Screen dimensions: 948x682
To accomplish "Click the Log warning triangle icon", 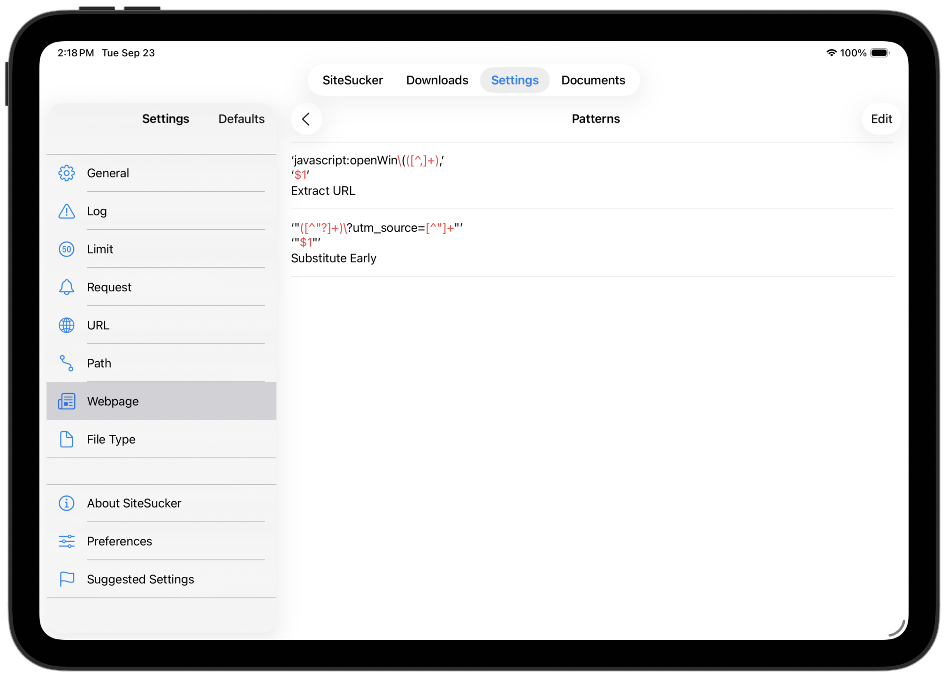I will pyautogui.click(x=67, y=211).
